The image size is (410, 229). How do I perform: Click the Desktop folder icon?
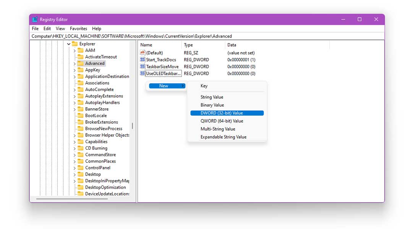point(81,174)
